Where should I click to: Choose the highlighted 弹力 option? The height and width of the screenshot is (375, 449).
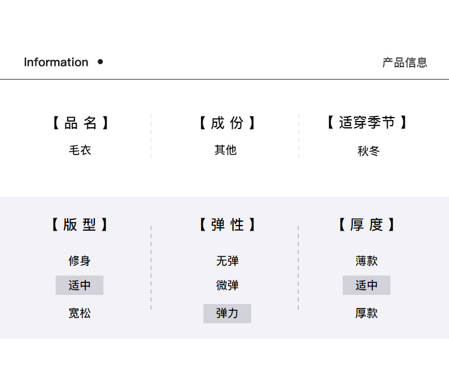[227, 314]
